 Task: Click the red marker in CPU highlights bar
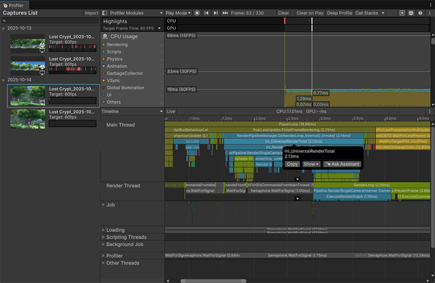coord(285,21)
